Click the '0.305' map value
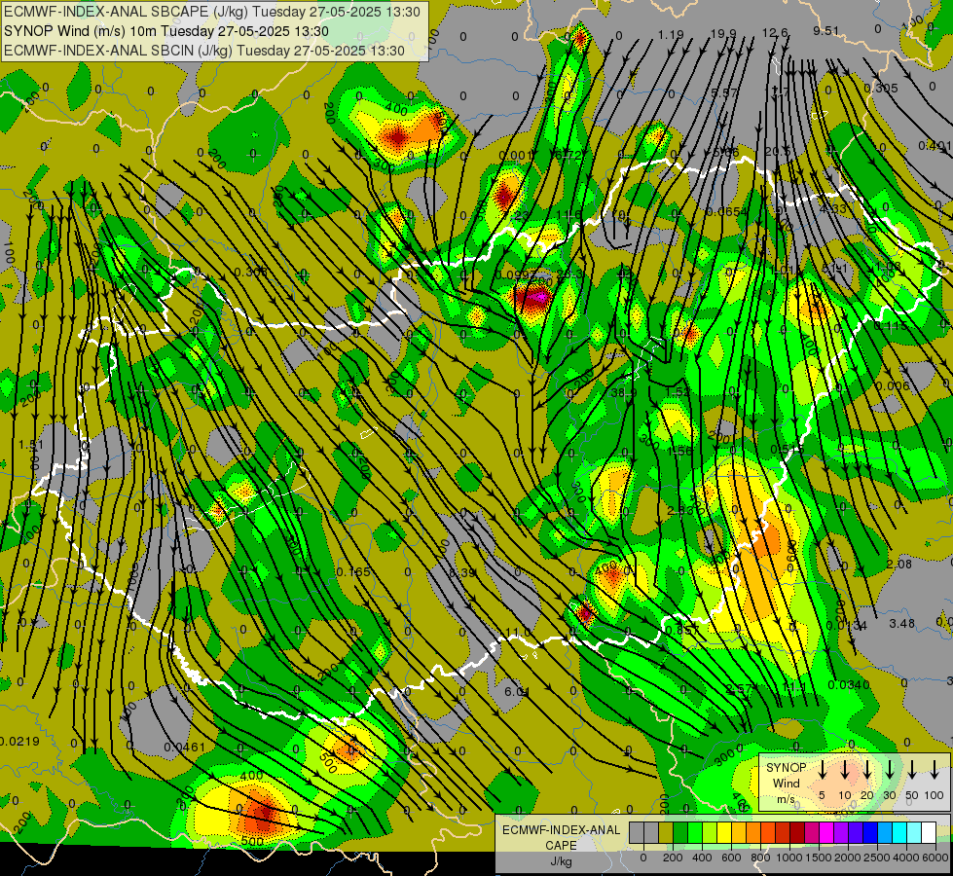This screenshot has height=876, width=953. [x=881, y=89]
